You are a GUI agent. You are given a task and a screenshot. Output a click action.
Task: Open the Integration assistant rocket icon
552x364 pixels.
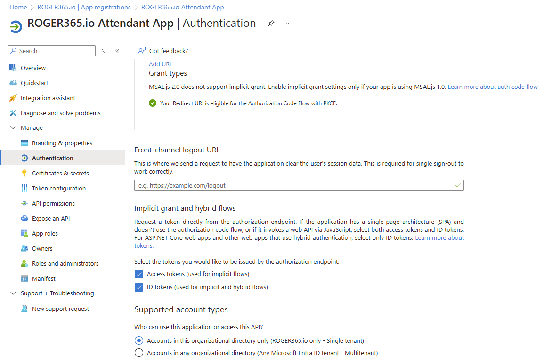[x=13, y=98]
